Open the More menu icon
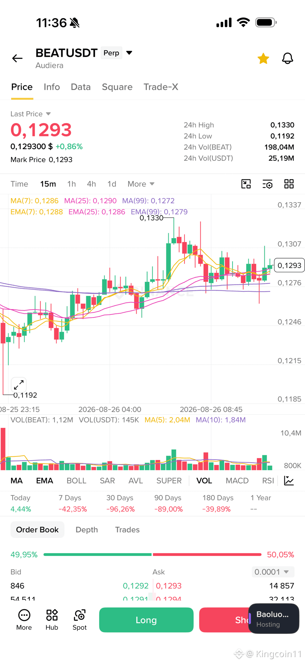The width and height of the screenshot is (305, 663). (x=24, y=620)
